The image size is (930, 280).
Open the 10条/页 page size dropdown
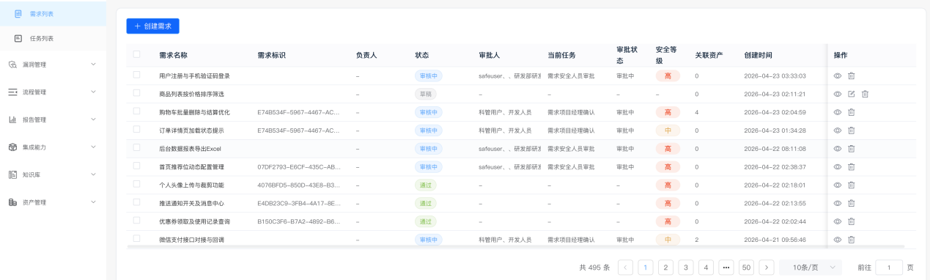tap(811, 268)
